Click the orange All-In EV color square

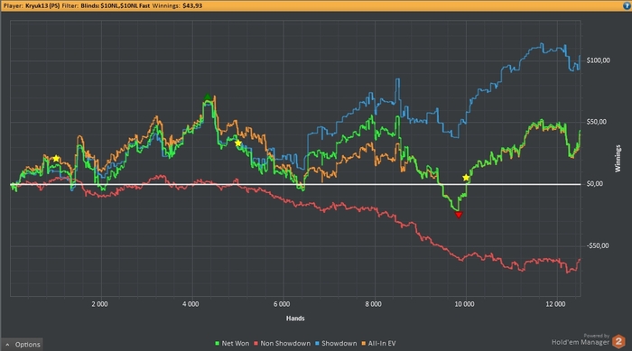(363, 344)
